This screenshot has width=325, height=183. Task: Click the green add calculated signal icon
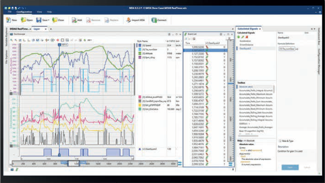[x=239, y=37]
